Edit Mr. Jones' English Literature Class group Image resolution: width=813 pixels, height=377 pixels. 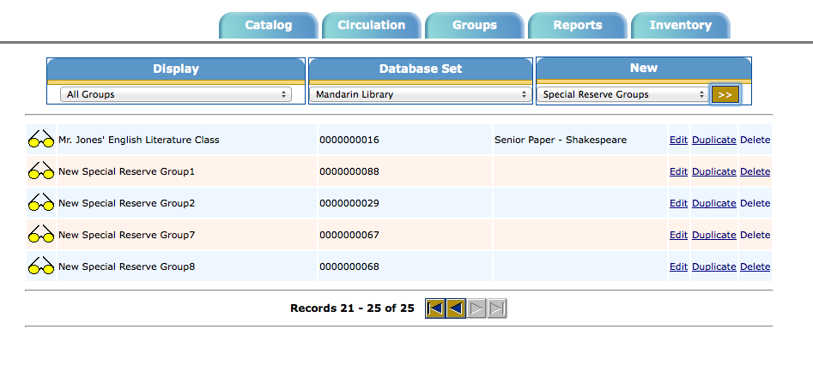pyautogui.click(x=678, y=140)
